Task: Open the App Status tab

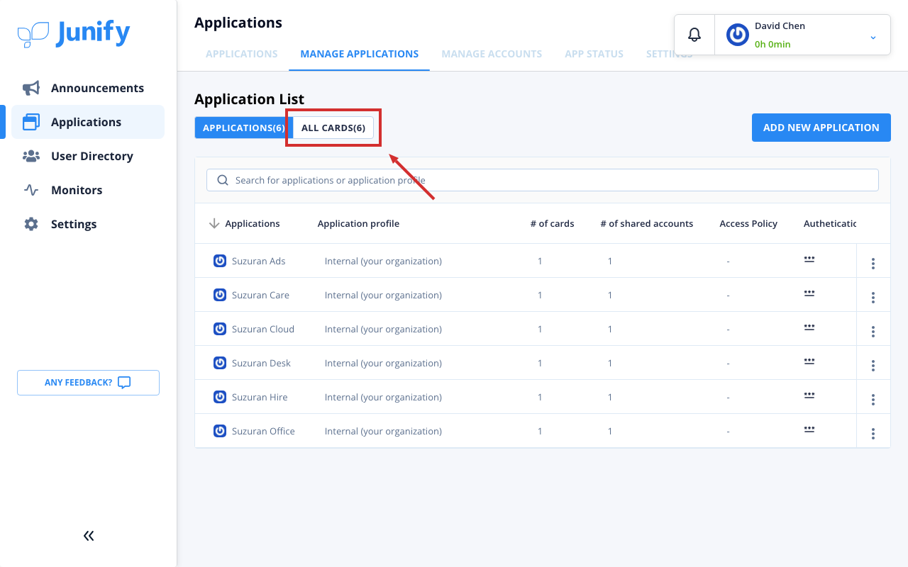Action: coord(594,54)
